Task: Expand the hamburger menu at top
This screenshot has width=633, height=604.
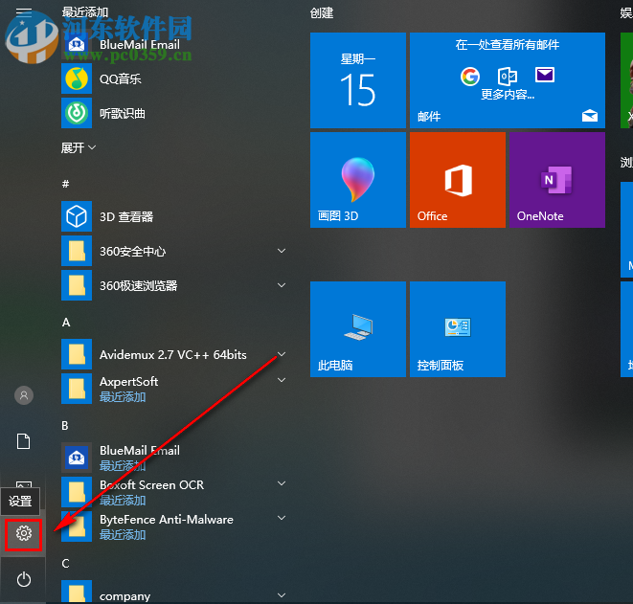Action: point(24,12)
